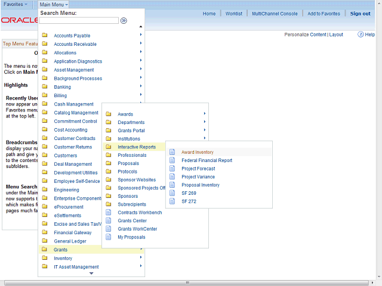This screenshot has height=286, width=382.
Task: Select Asset Management menu item
Action: click(x=74, y=70)
